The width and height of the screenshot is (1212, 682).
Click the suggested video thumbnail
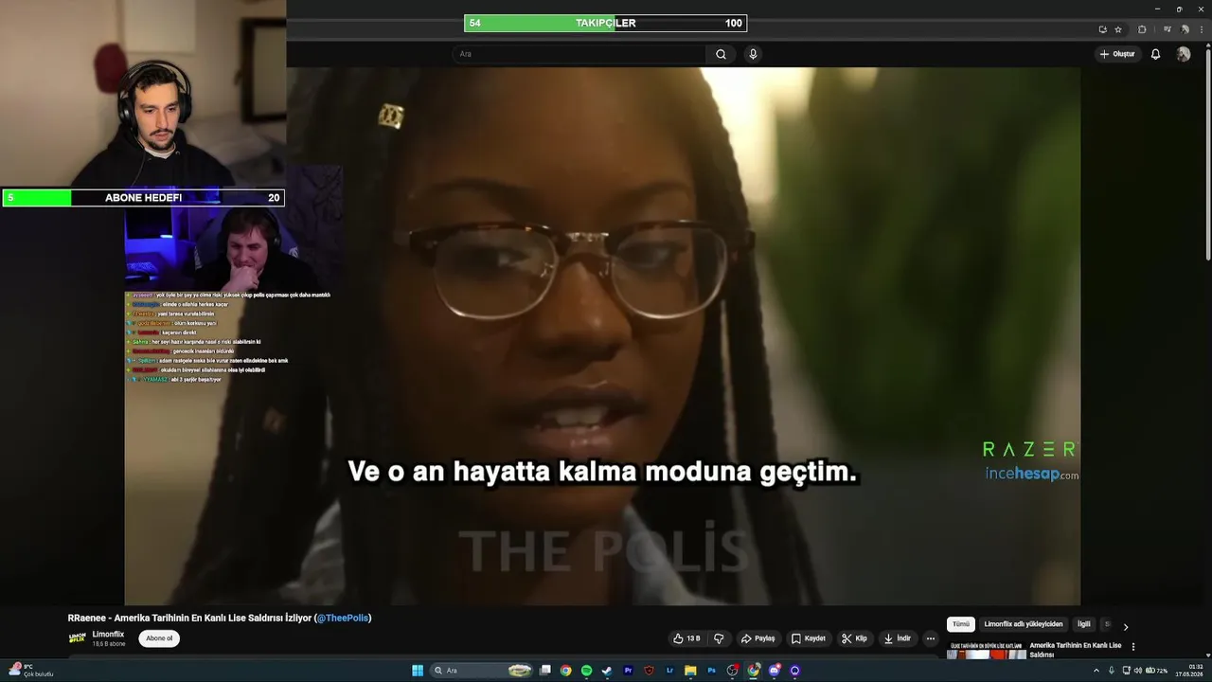[x=986, y=650]
